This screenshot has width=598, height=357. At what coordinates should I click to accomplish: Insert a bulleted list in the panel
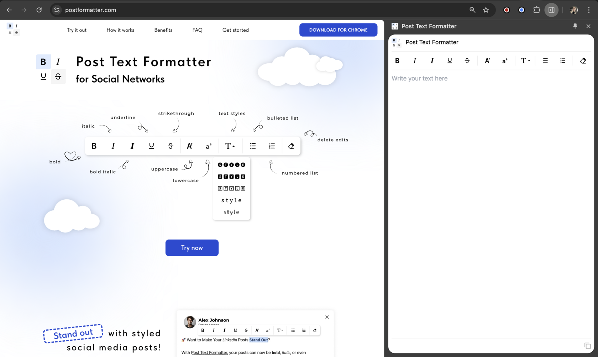click(x=545, y=61)
